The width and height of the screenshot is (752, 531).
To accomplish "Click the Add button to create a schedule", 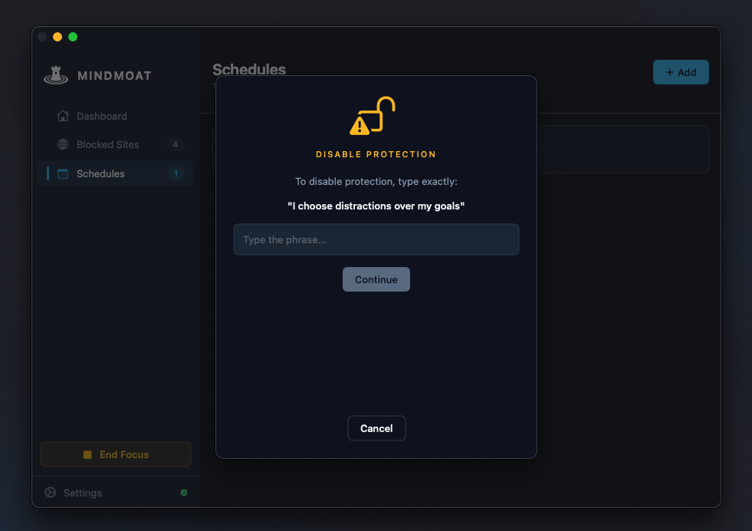I will [681, 72].
